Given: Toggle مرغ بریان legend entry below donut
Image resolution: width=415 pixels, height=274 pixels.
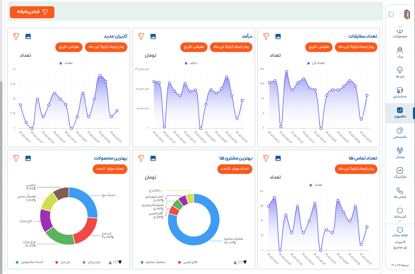Looking at the screenshot, I should (x=91, y=262).
